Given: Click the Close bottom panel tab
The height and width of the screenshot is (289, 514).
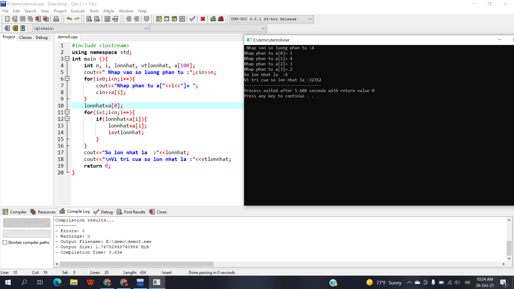Looking at the screenshot, I should click(x=158, y=212).
